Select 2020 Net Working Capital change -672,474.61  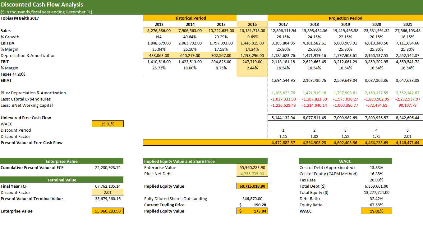[376, 105]
